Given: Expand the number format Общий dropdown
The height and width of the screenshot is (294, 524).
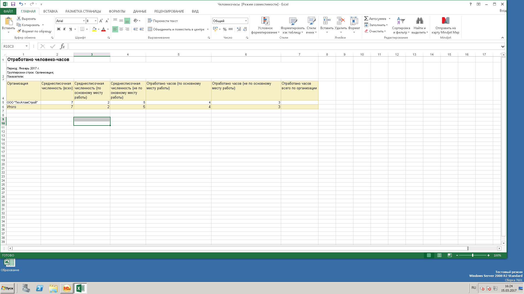Looking at the screenshot, I should pos(246,21).
